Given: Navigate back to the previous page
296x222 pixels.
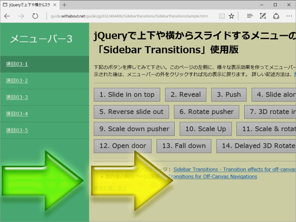Looking at the screenshot, I should coord(7,16).
